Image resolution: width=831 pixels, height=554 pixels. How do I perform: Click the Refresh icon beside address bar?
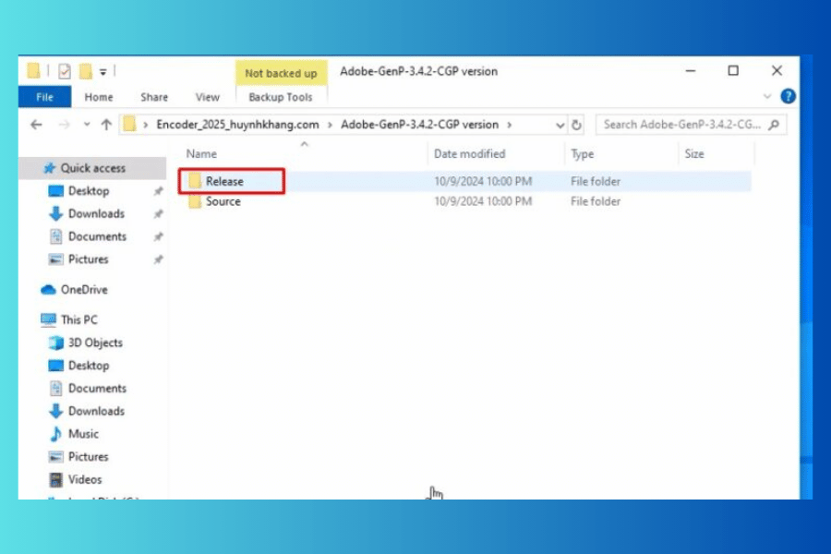coord(577,125)
